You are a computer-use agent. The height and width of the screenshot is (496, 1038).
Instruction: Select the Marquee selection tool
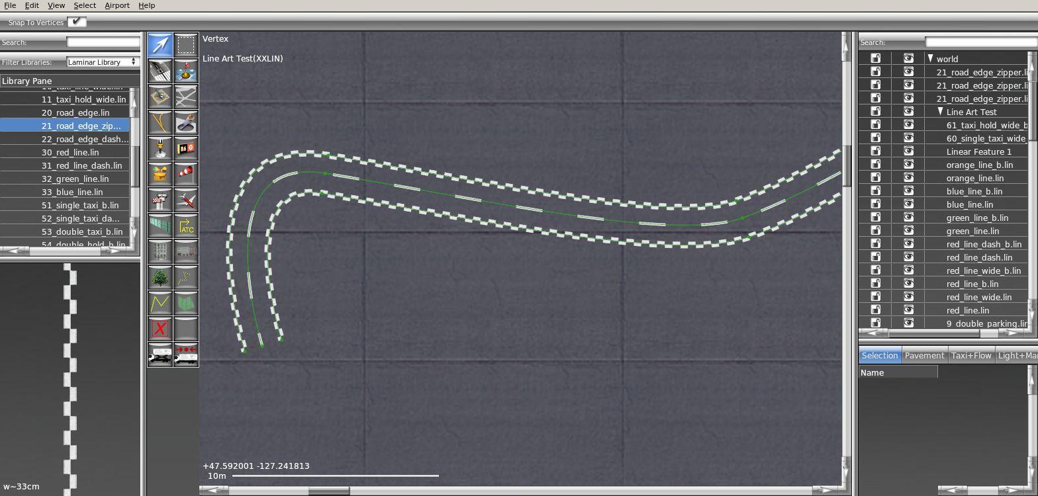point(186,45)
